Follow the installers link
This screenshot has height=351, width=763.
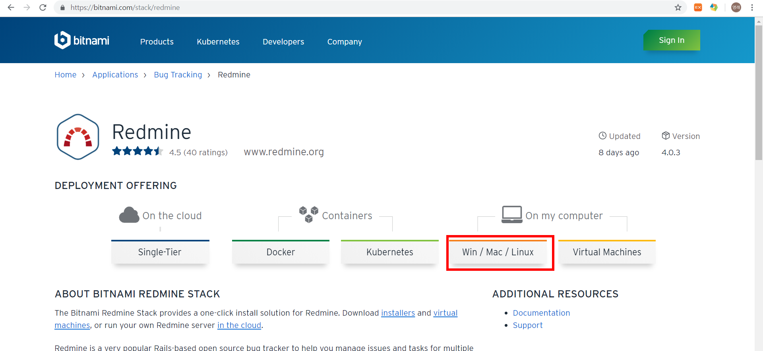(x=398, y=313)
